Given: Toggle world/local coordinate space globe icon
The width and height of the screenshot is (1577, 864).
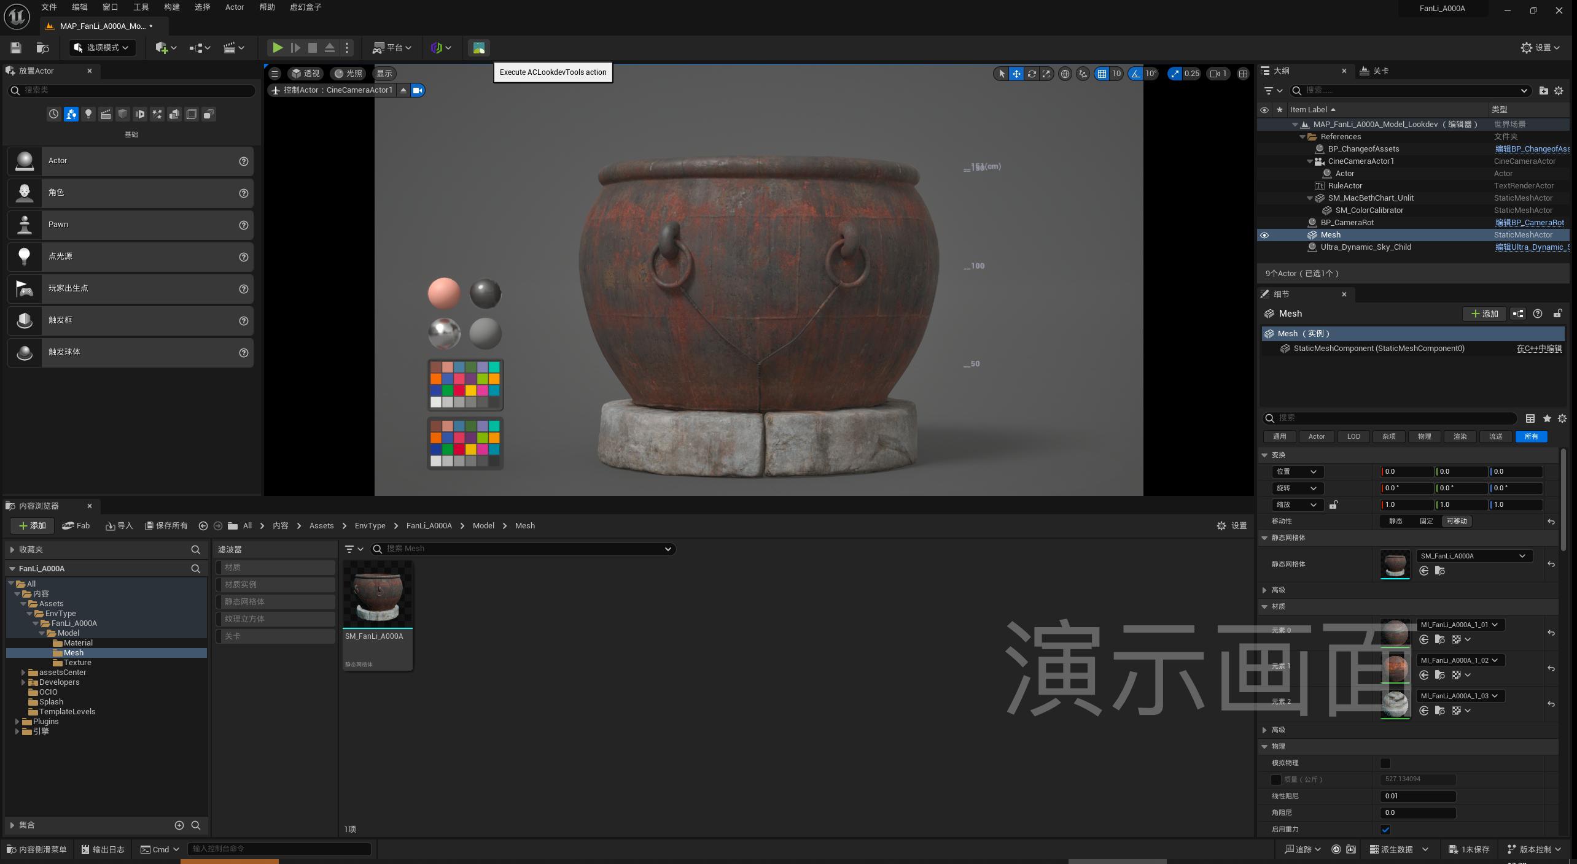Looking at the screenshot, I should click(x=1065, y=74).
